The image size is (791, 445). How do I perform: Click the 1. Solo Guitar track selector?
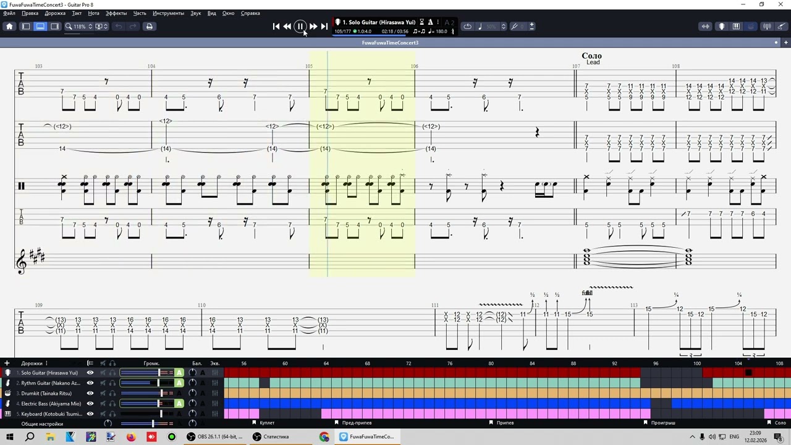click(x=379, y=22)
